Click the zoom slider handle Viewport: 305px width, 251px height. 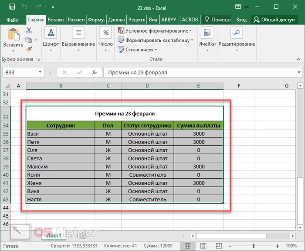coord(254,246)
